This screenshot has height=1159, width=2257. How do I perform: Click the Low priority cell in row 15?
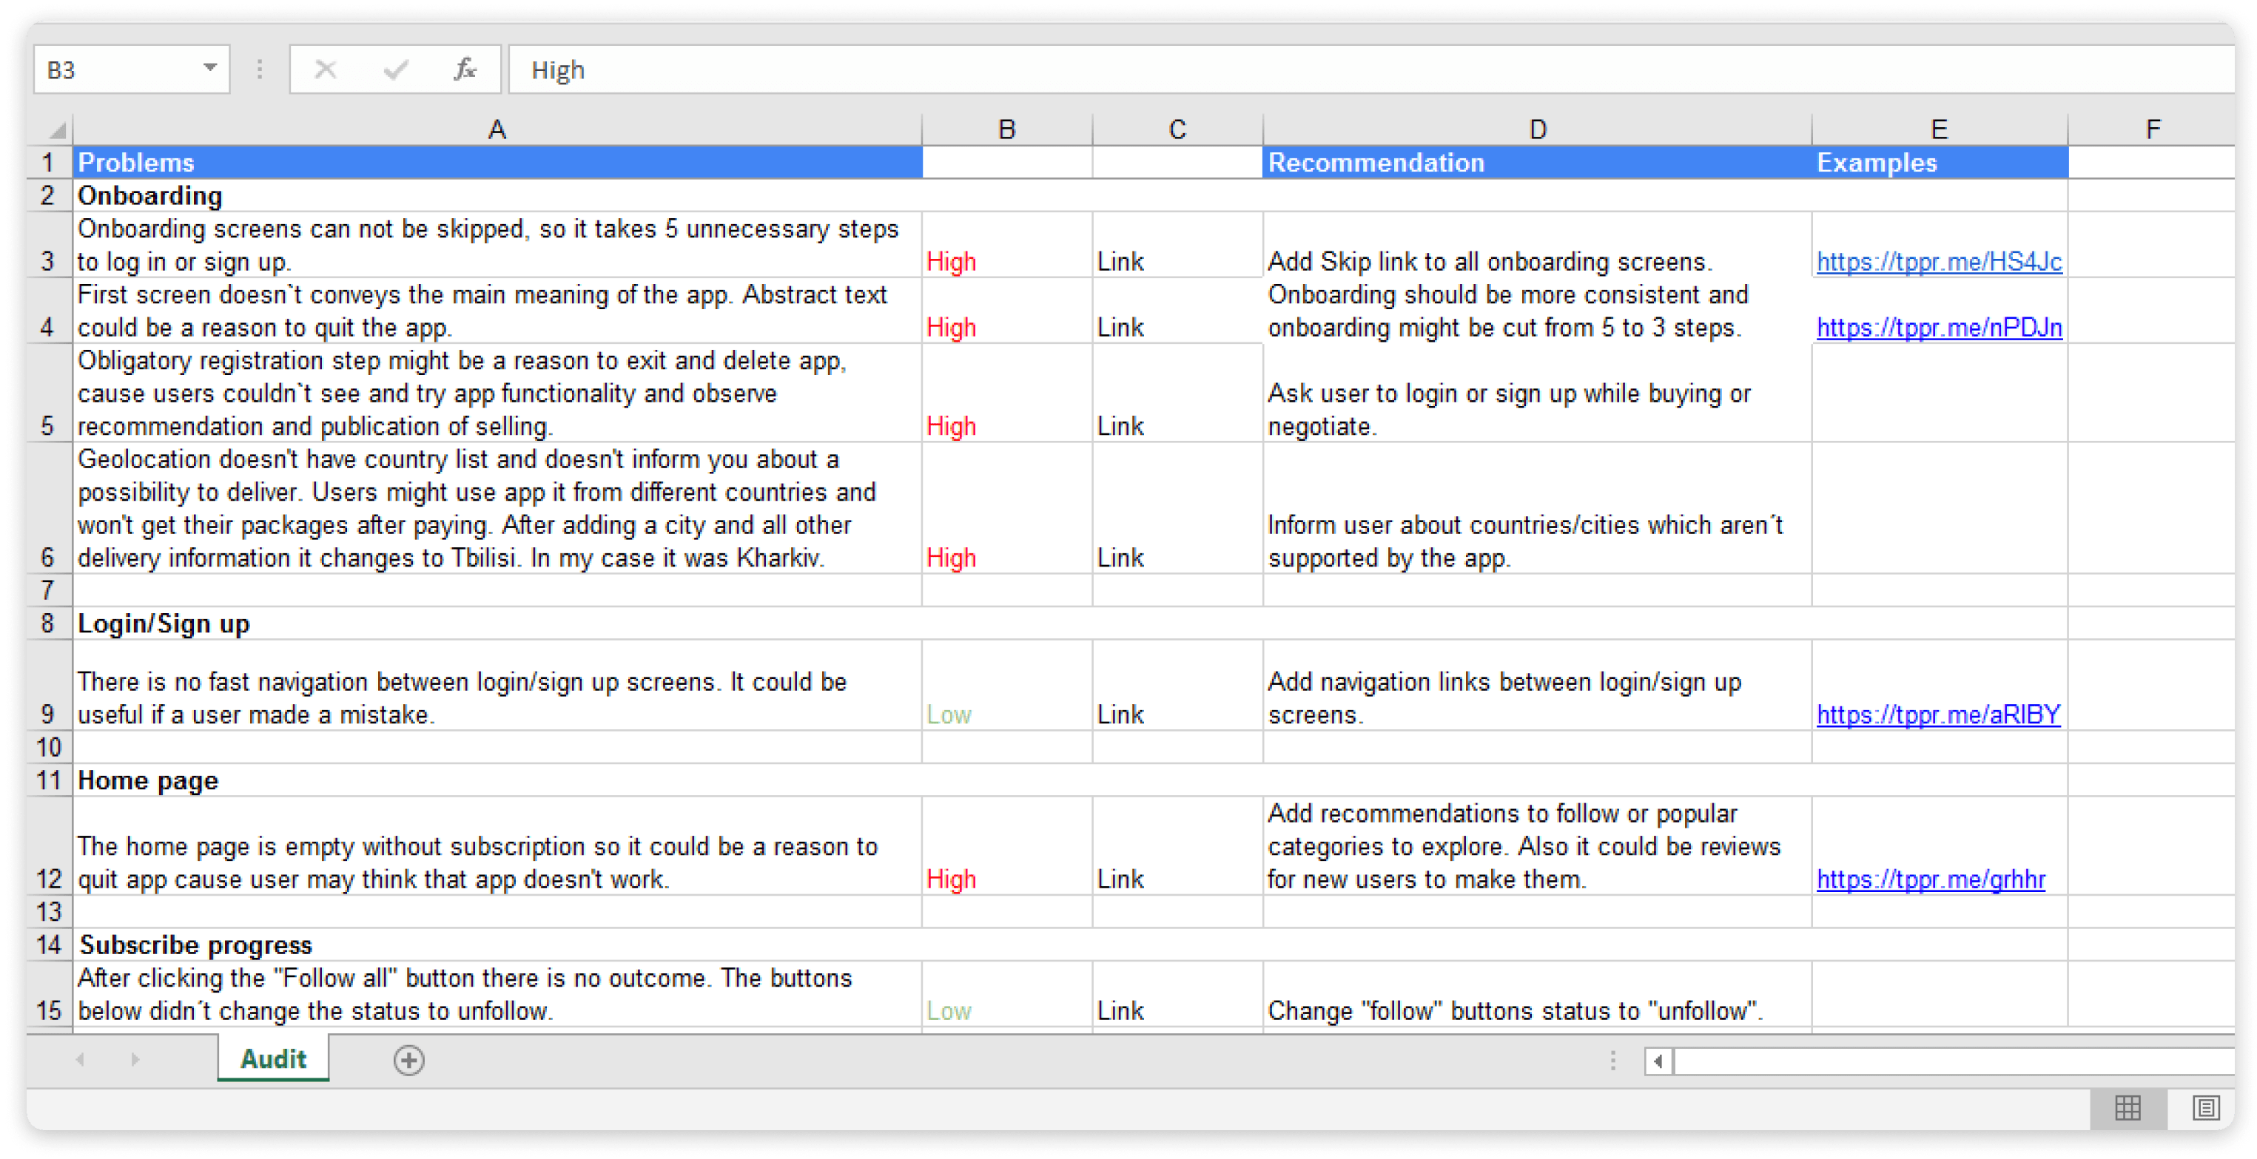coord(1006,994)
